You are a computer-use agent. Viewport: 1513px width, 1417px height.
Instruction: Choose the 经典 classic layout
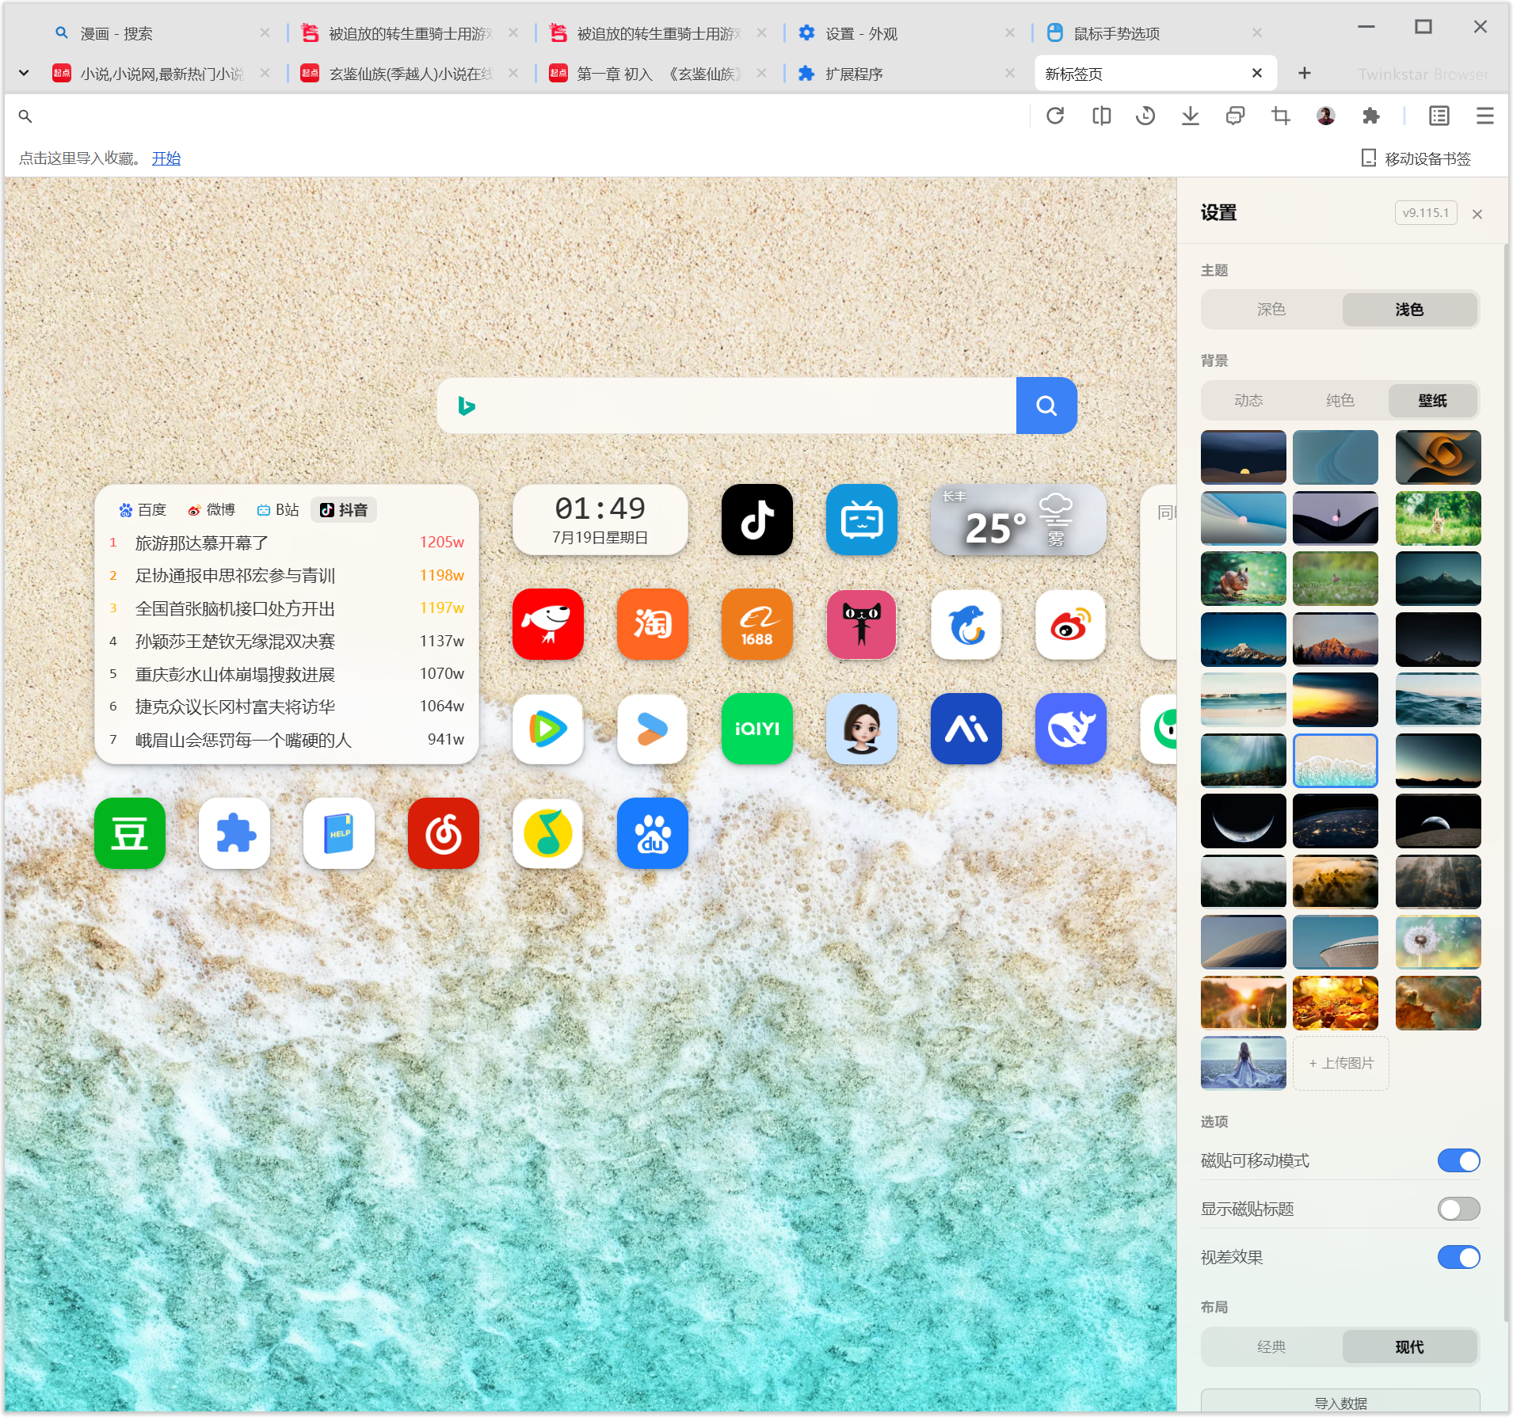[x=1271, y=1347]
